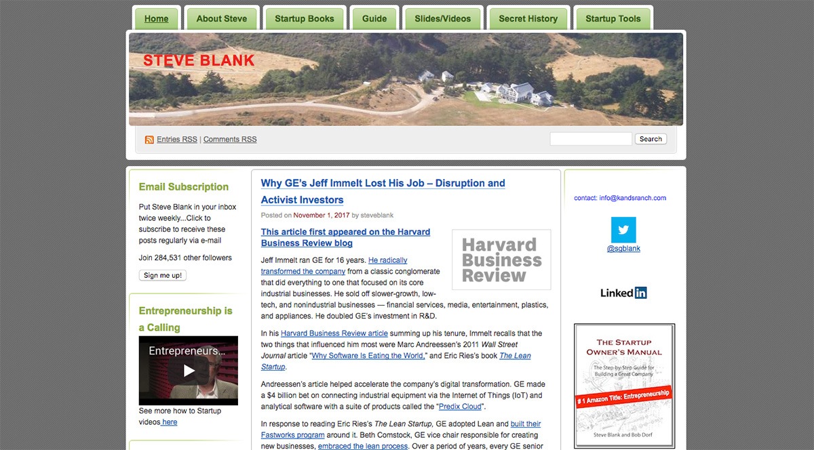The width and height of the screenshot is (814, 450).
Task: Open the LinkedIn logo link
Action: tap(623, 293)
